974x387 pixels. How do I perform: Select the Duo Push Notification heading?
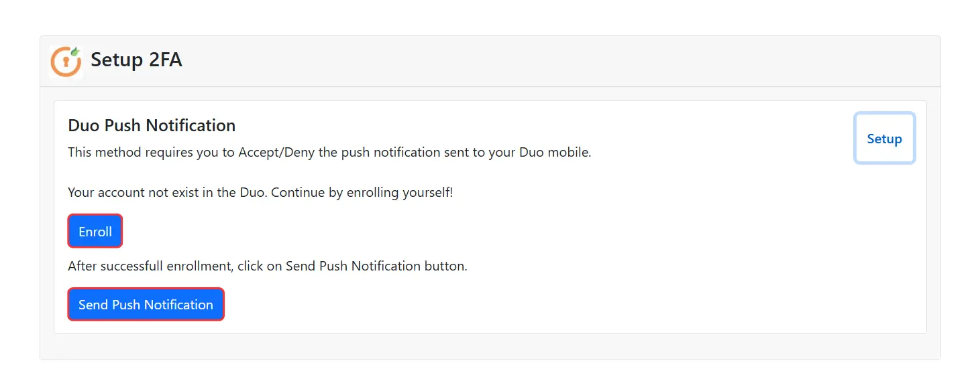point(151,125)
